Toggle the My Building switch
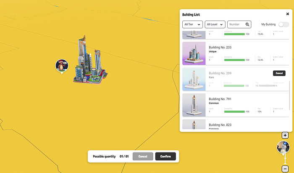 [284, 25]
